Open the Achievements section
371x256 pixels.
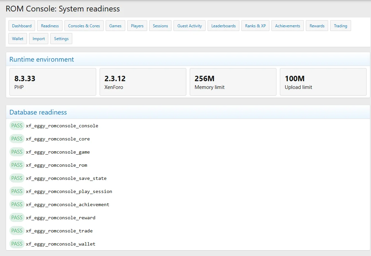point(288,26)
